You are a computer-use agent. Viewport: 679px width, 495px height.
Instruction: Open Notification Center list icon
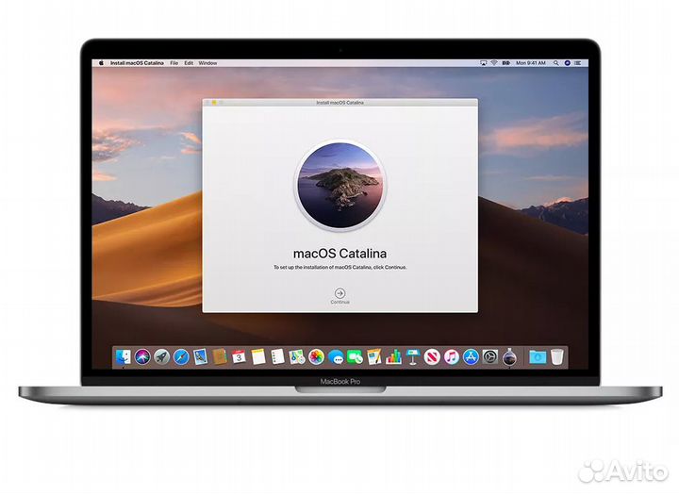(578, 63)
